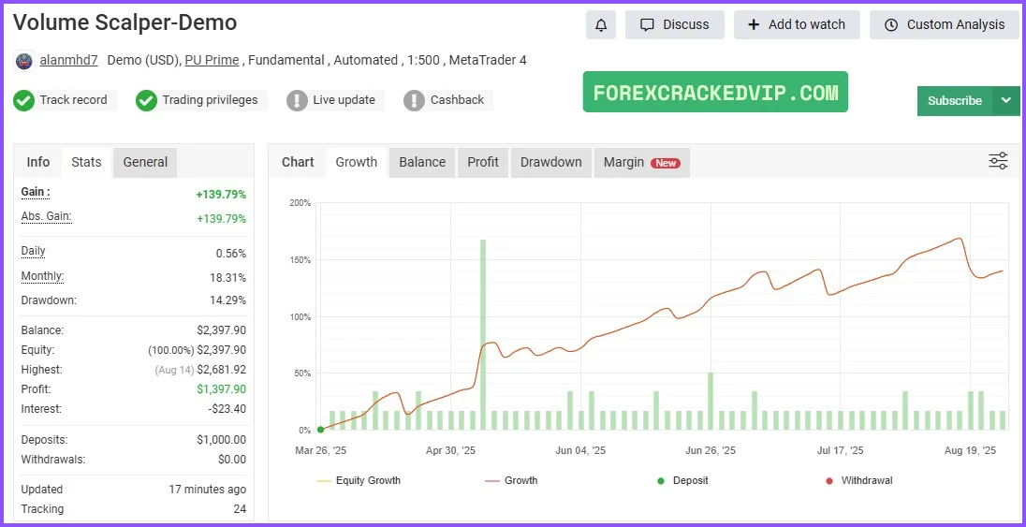
Task: Click the Balance value $2,397.90
Action: tap(222, 330)
